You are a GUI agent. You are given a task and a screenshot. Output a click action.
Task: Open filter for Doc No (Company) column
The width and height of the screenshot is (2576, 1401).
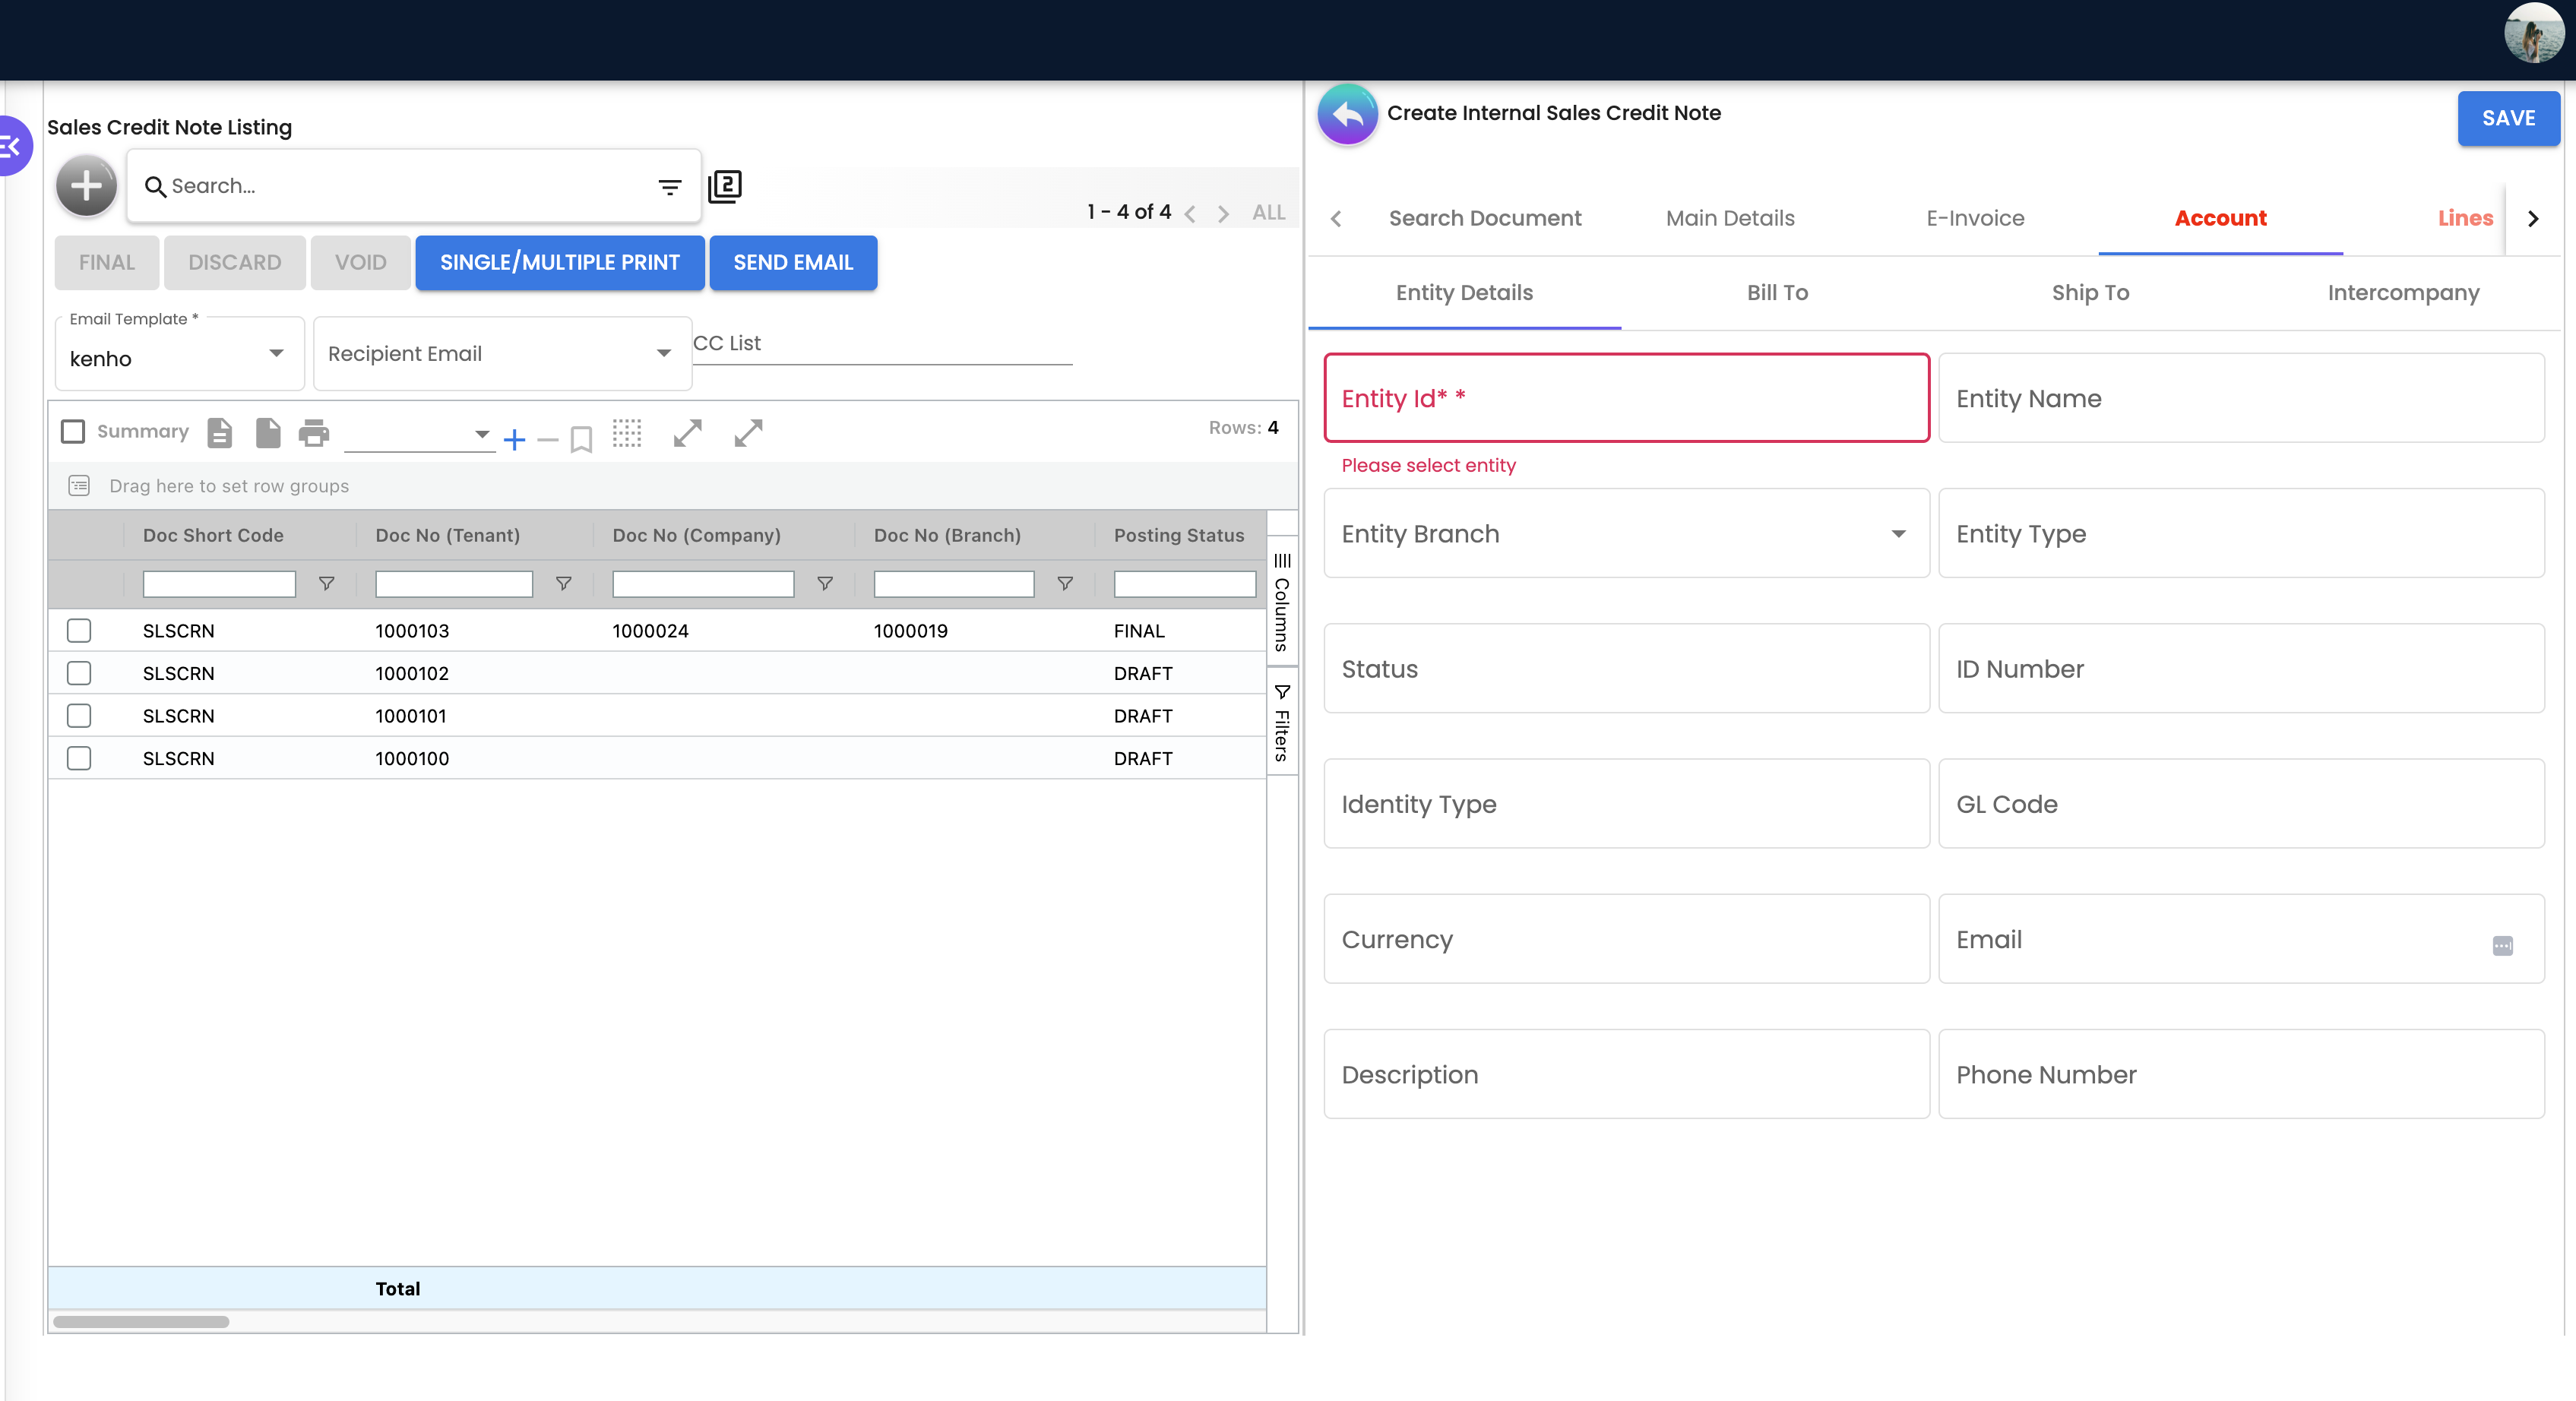[x=825, y=583]
